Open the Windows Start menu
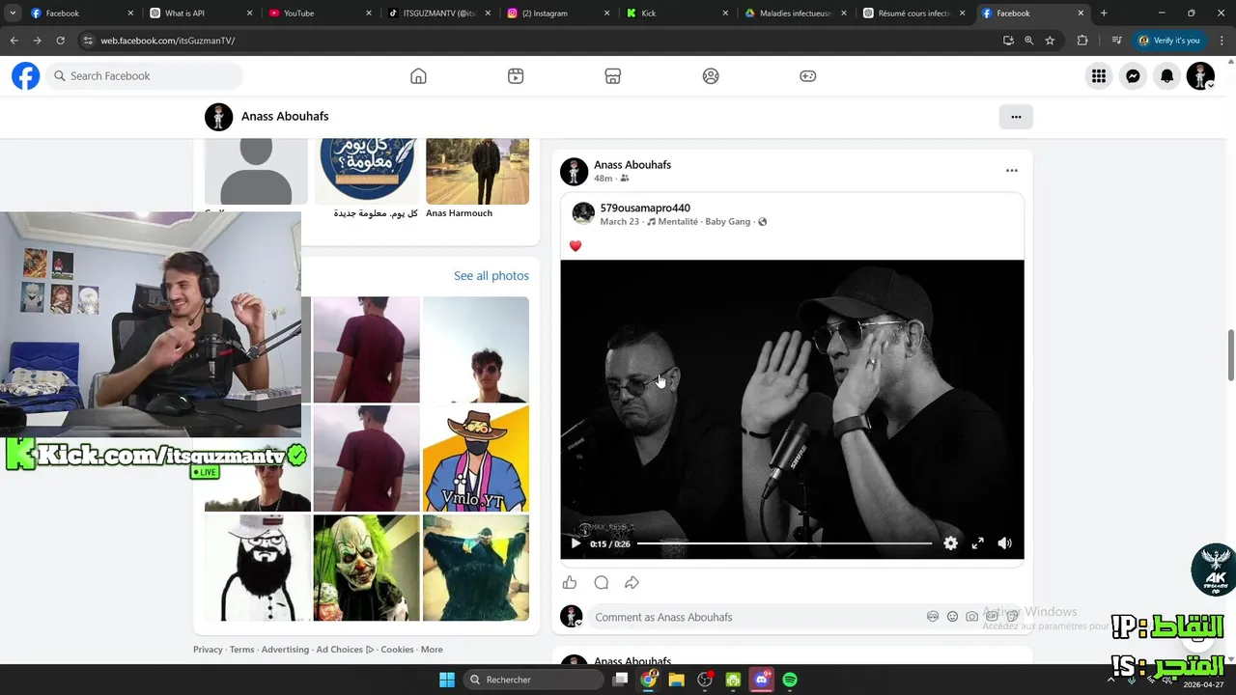 (x=447, y=680)
